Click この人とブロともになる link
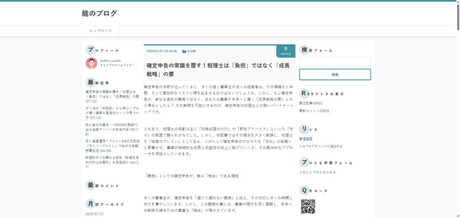The width and height of the screenshot is (460, 218). 317,172
